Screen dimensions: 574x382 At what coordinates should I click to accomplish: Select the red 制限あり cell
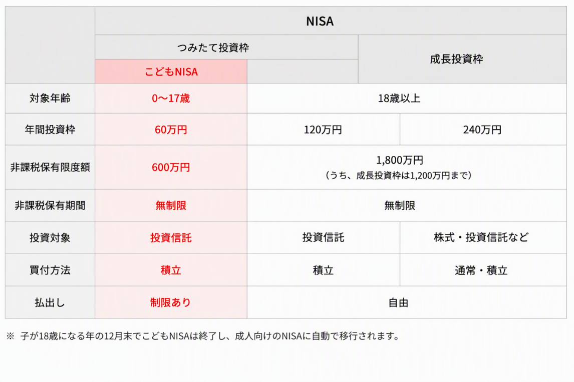pos(171,302)
